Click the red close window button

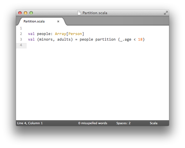20,13
